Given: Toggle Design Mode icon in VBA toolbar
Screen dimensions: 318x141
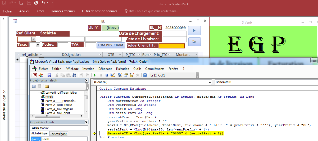Looking at the screenshot, I should 112,75.
